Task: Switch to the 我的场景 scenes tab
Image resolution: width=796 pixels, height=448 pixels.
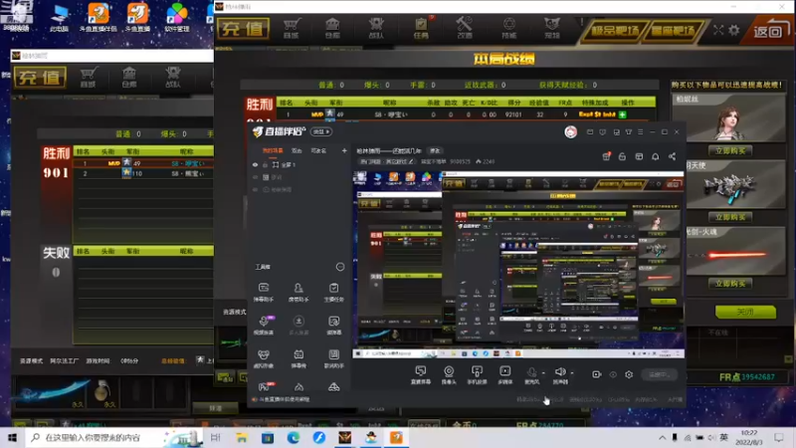Action: click(x=273, y=151)
